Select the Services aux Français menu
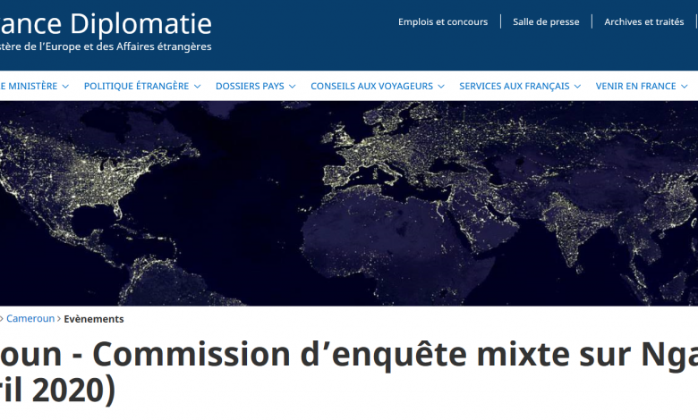698x420 pixels. (514, 87)
